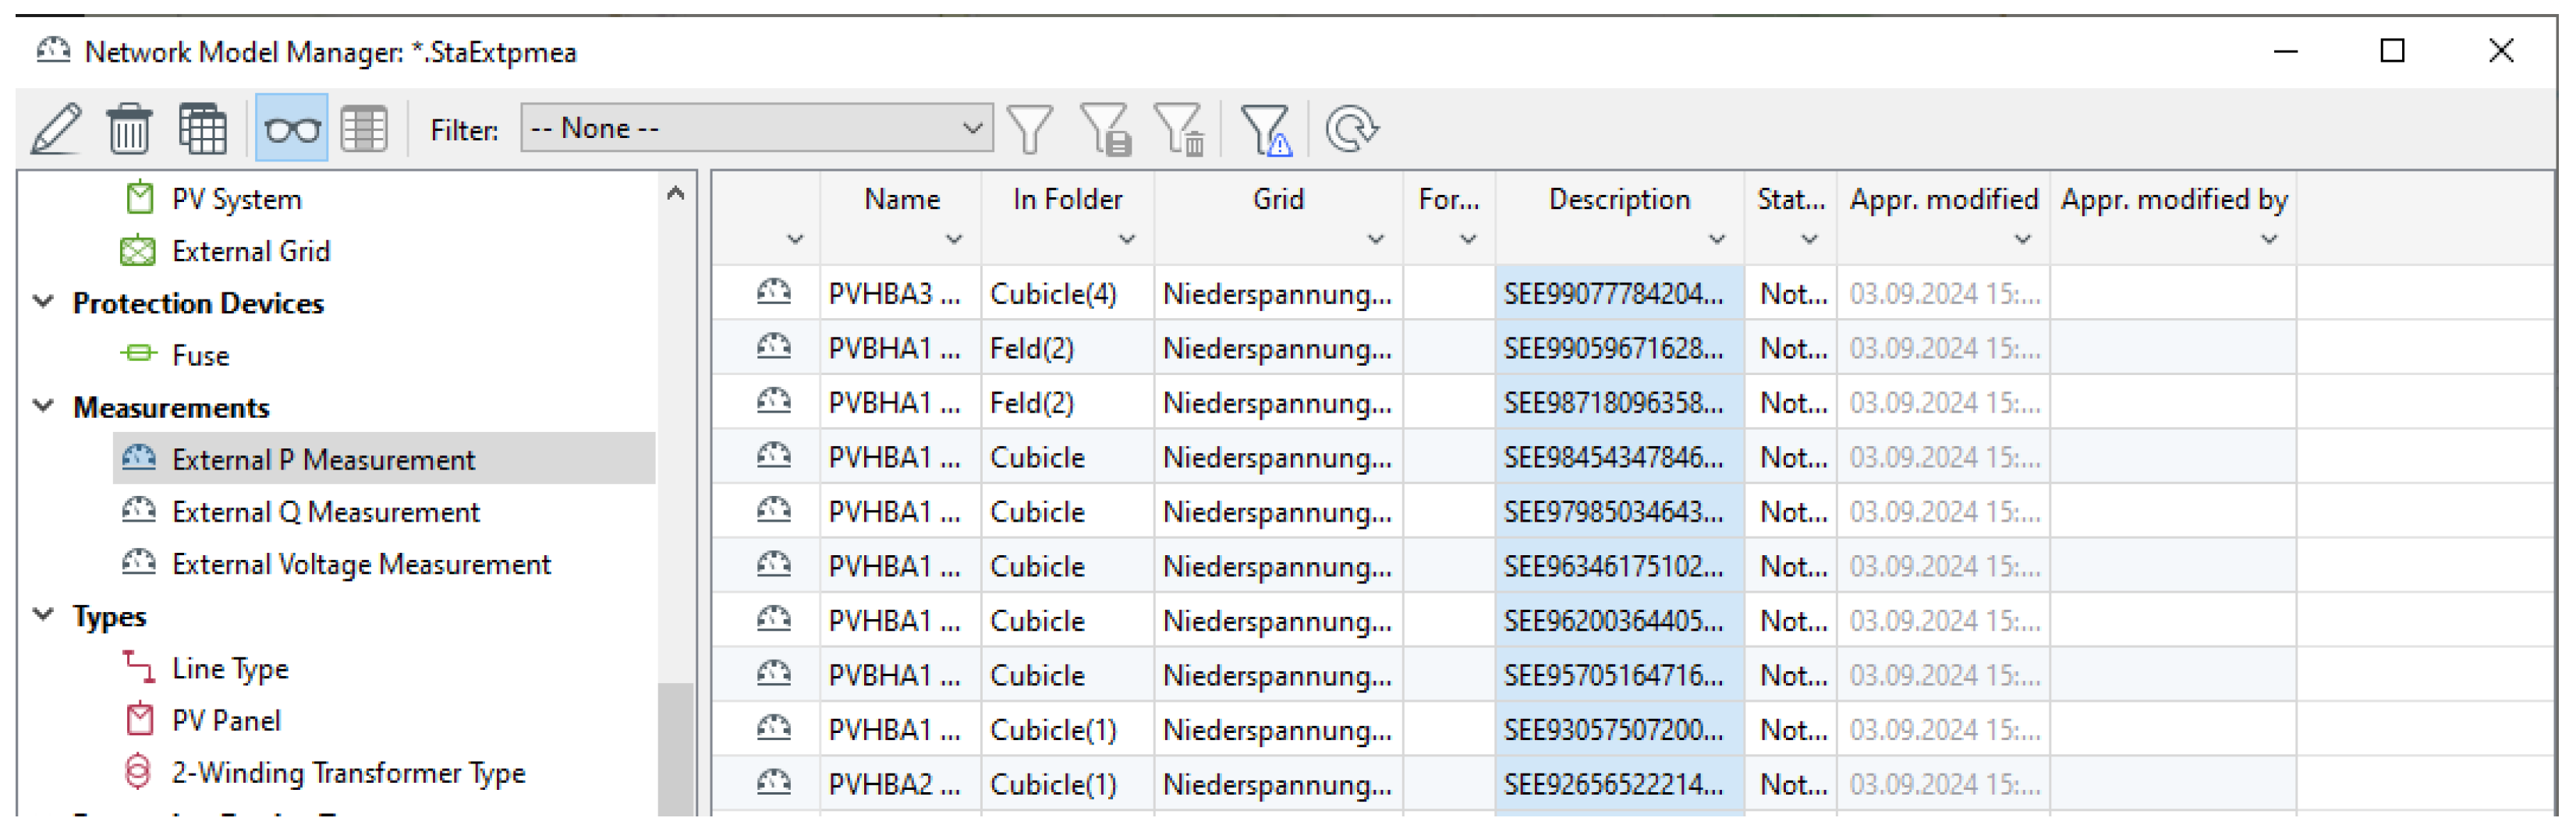Select 2-Winding Transformer Type item
Screen dimensions: 2576x832
348,773
